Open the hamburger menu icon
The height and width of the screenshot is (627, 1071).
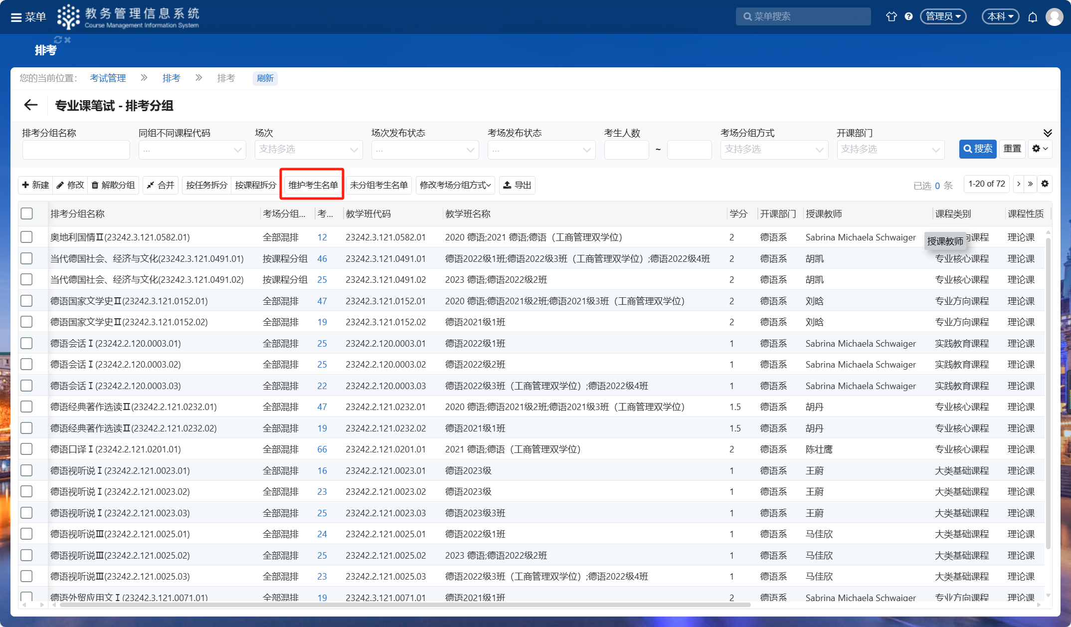point(16,17)
